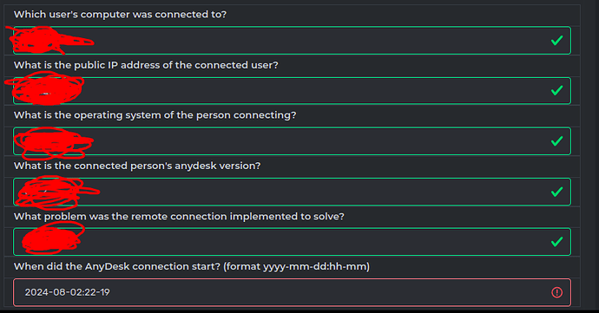599x313 pixels.
Task: Focus the remote connection problem answer field
Action: (292, 242)
